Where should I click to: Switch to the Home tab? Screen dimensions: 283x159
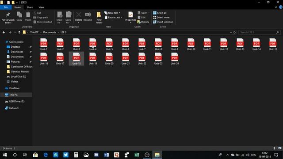pyautogui.click(x=18, y=7)
